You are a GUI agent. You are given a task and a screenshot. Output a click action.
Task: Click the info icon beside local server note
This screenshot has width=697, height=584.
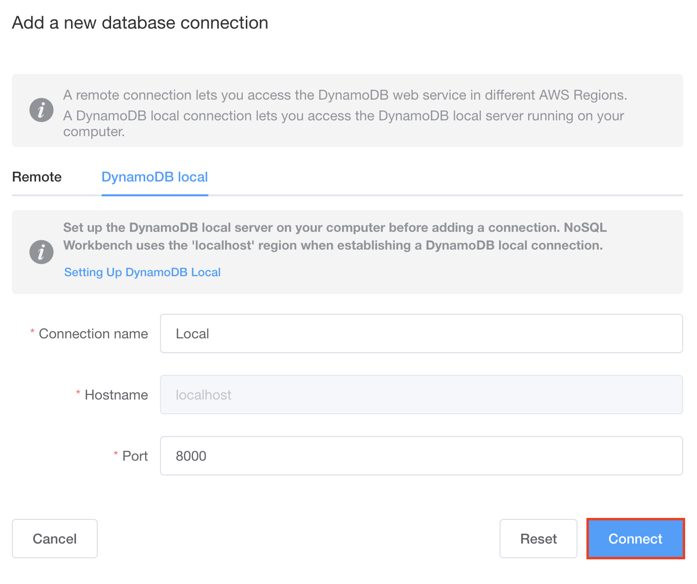41,252
